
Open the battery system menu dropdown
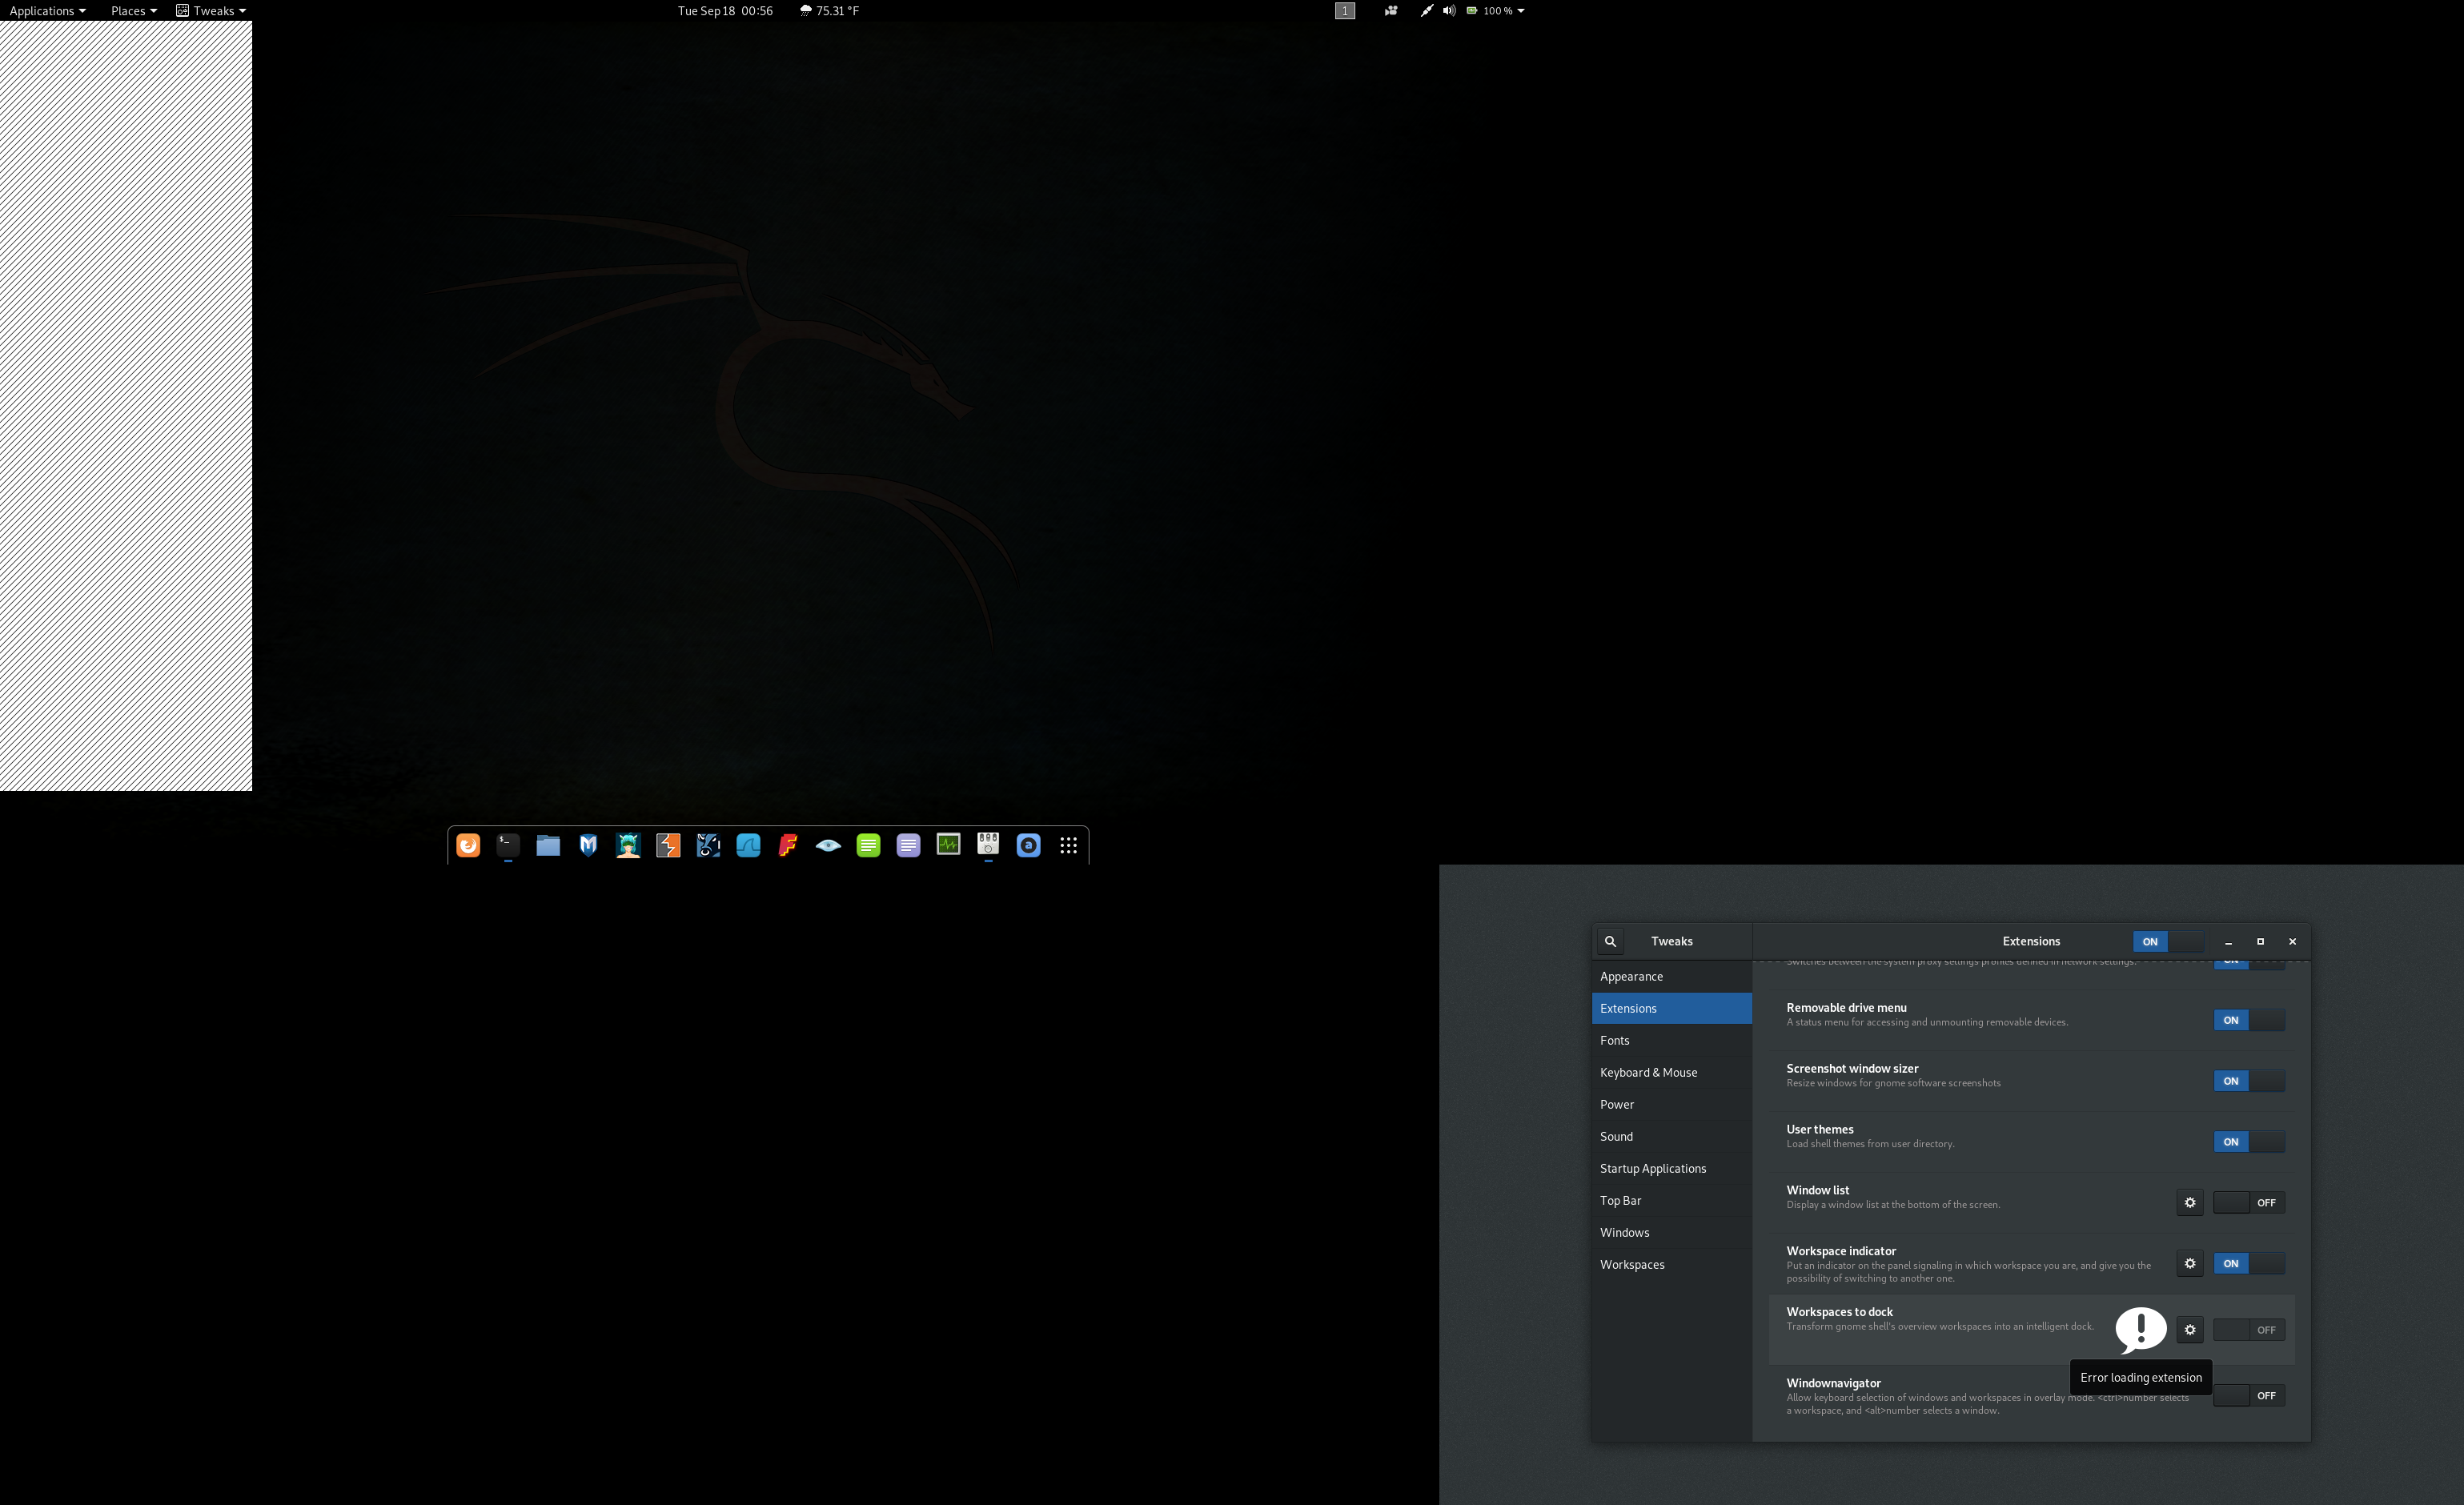pos(1497,11)
